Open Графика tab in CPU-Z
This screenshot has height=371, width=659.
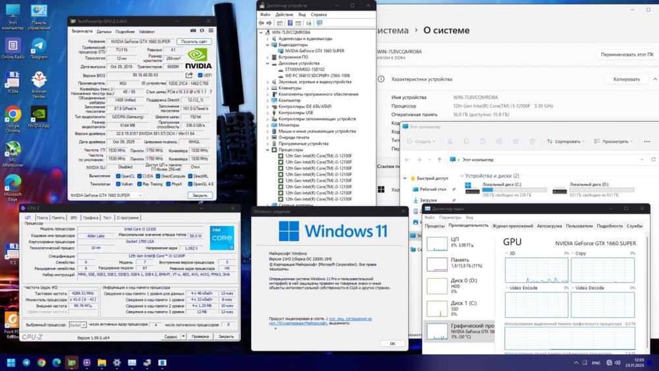pos(90,217)
